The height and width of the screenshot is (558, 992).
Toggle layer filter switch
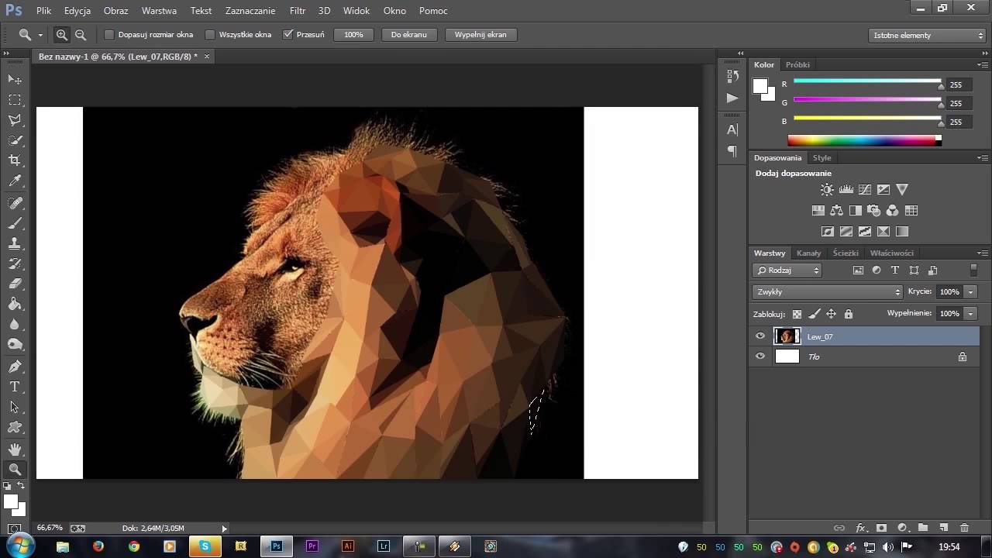pos(974,270)
